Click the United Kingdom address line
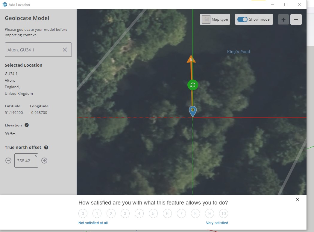The width and height of the screenshot is (314, 232). (x=19, y=93)
